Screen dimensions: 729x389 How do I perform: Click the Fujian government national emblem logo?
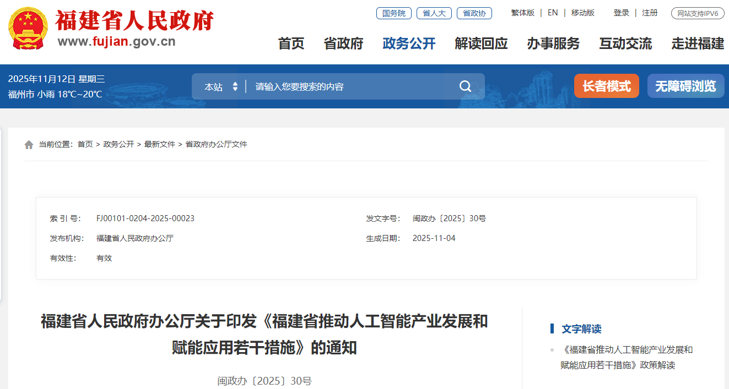click(x=28, y=29)
